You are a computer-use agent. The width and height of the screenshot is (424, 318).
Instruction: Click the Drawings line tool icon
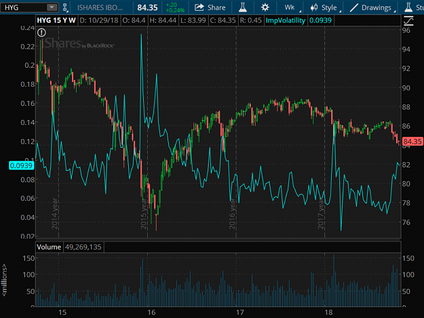(353, 8)
